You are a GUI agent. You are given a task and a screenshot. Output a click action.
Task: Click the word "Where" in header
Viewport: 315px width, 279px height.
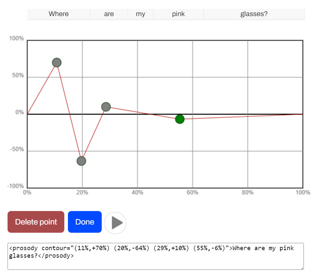[59, 14]
